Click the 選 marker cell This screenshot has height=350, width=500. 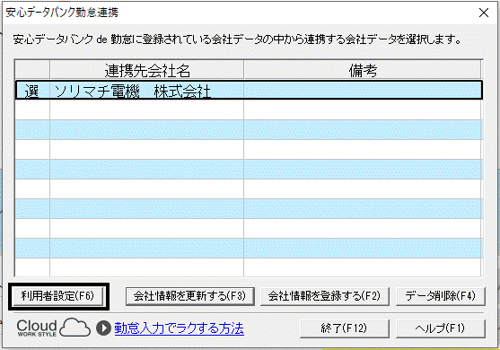[32, 91]
